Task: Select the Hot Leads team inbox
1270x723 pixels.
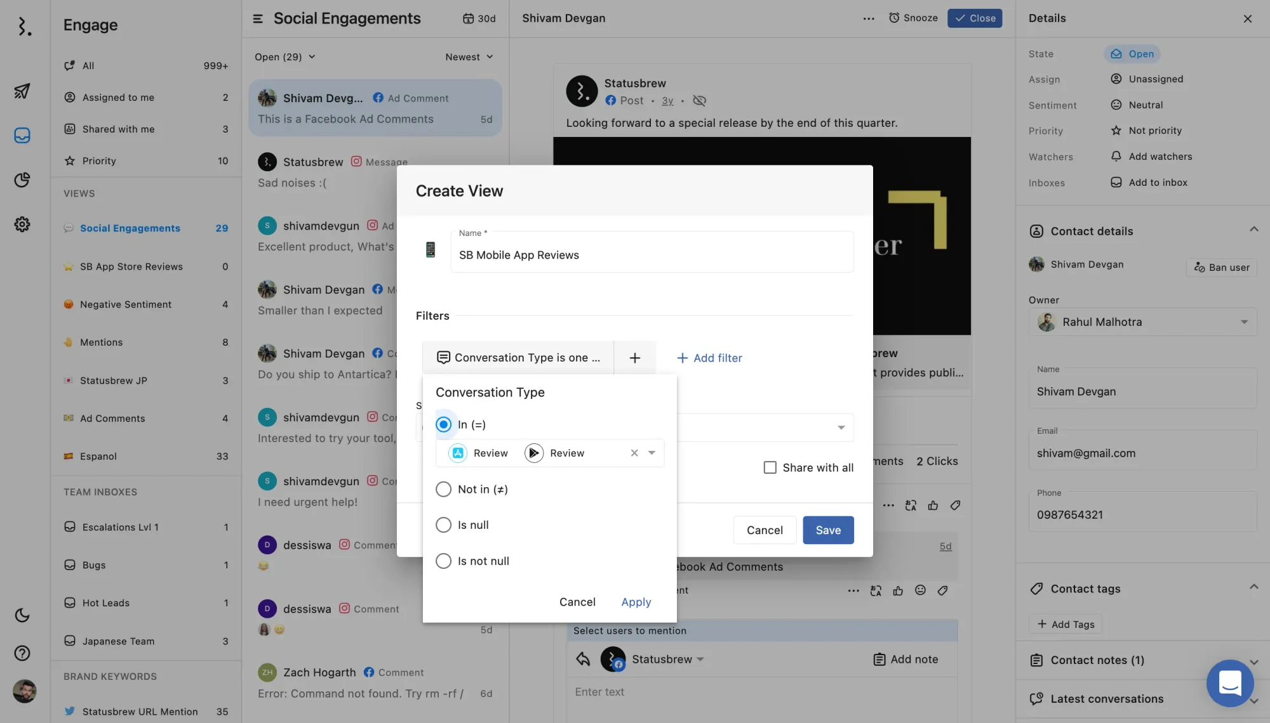Action: point(106,603)
